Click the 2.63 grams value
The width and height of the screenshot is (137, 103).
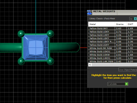[x=118, y=28]
